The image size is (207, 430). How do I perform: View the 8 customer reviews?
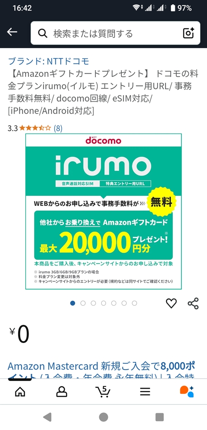pyautogui.click(x=58, y=128)
